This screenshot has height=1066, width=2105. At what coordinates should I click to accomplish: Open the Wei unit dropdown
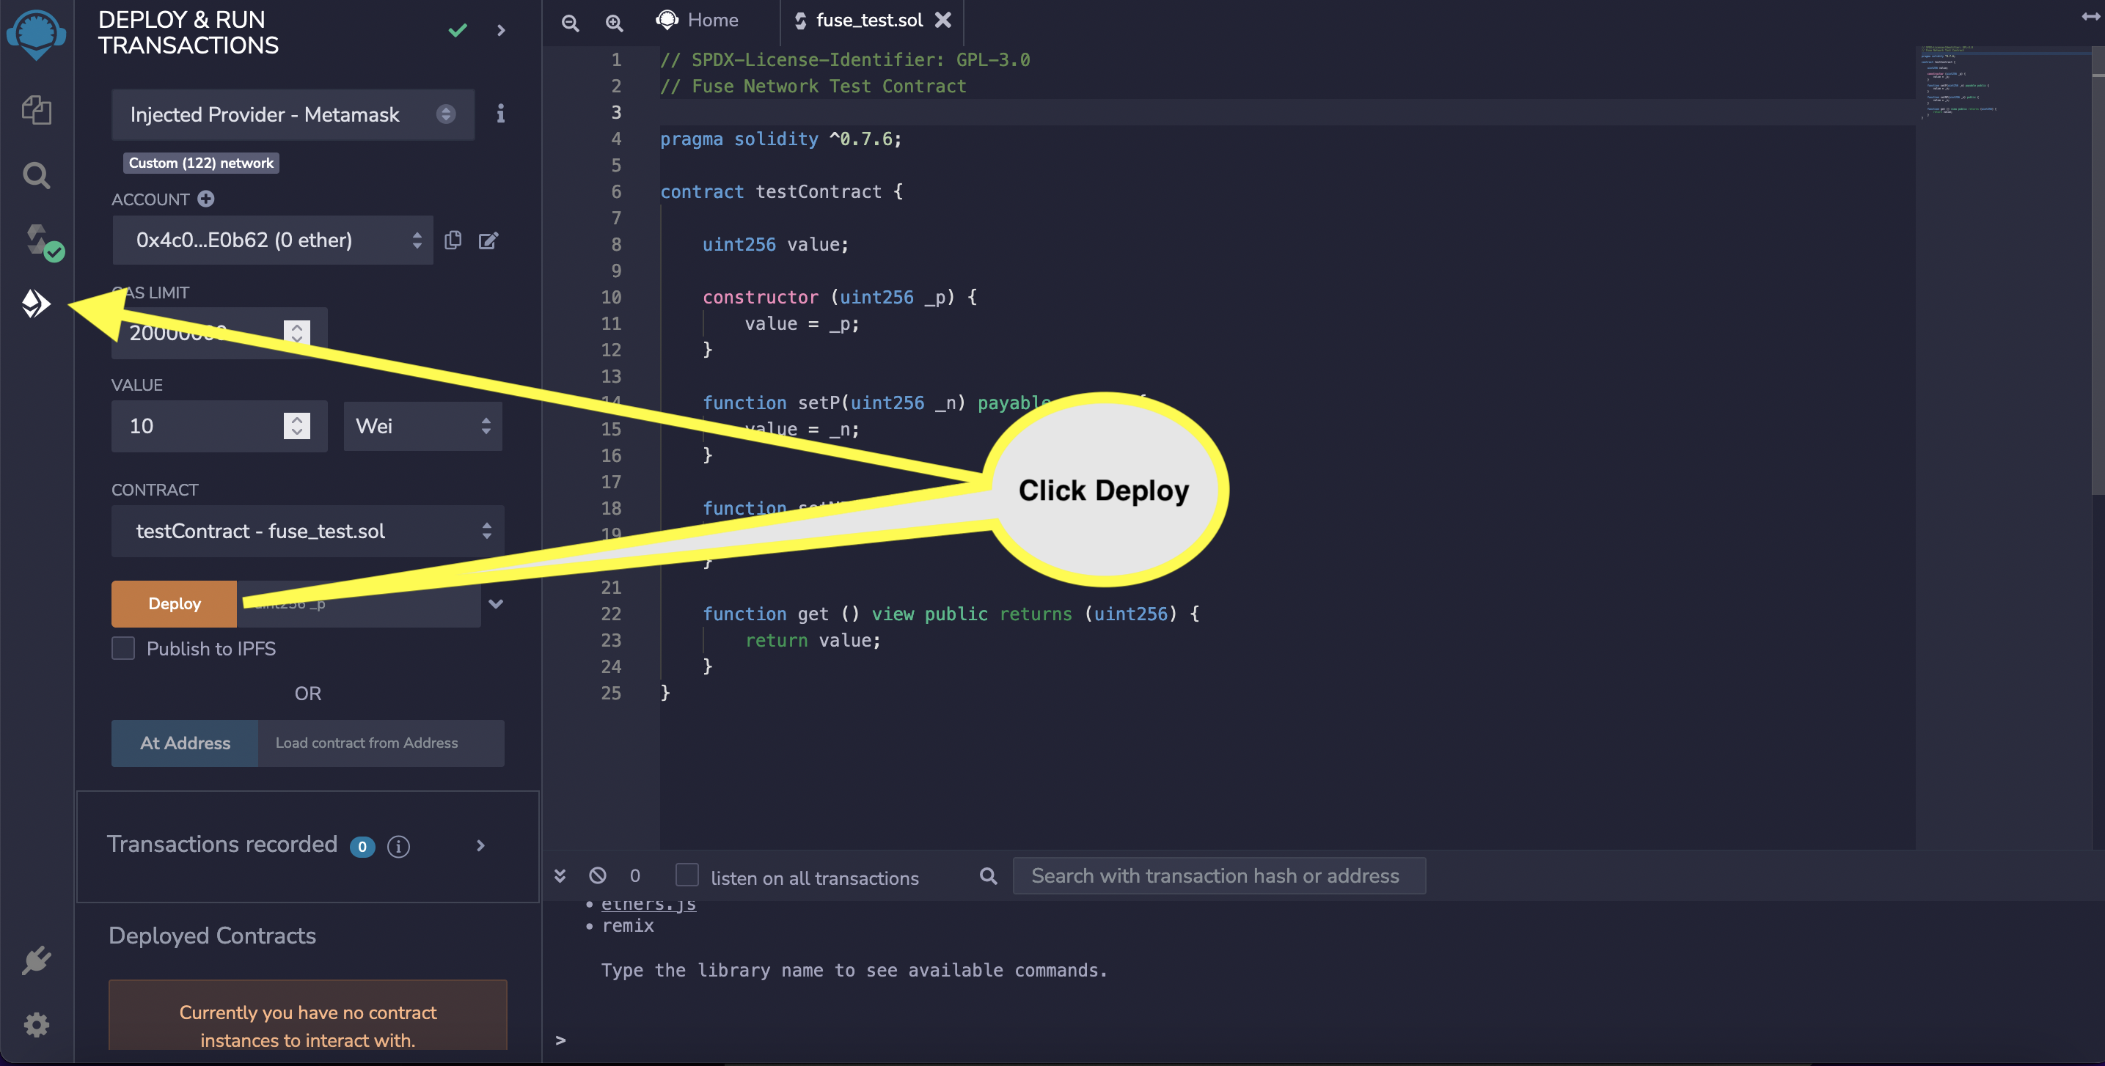pos(422,425)
